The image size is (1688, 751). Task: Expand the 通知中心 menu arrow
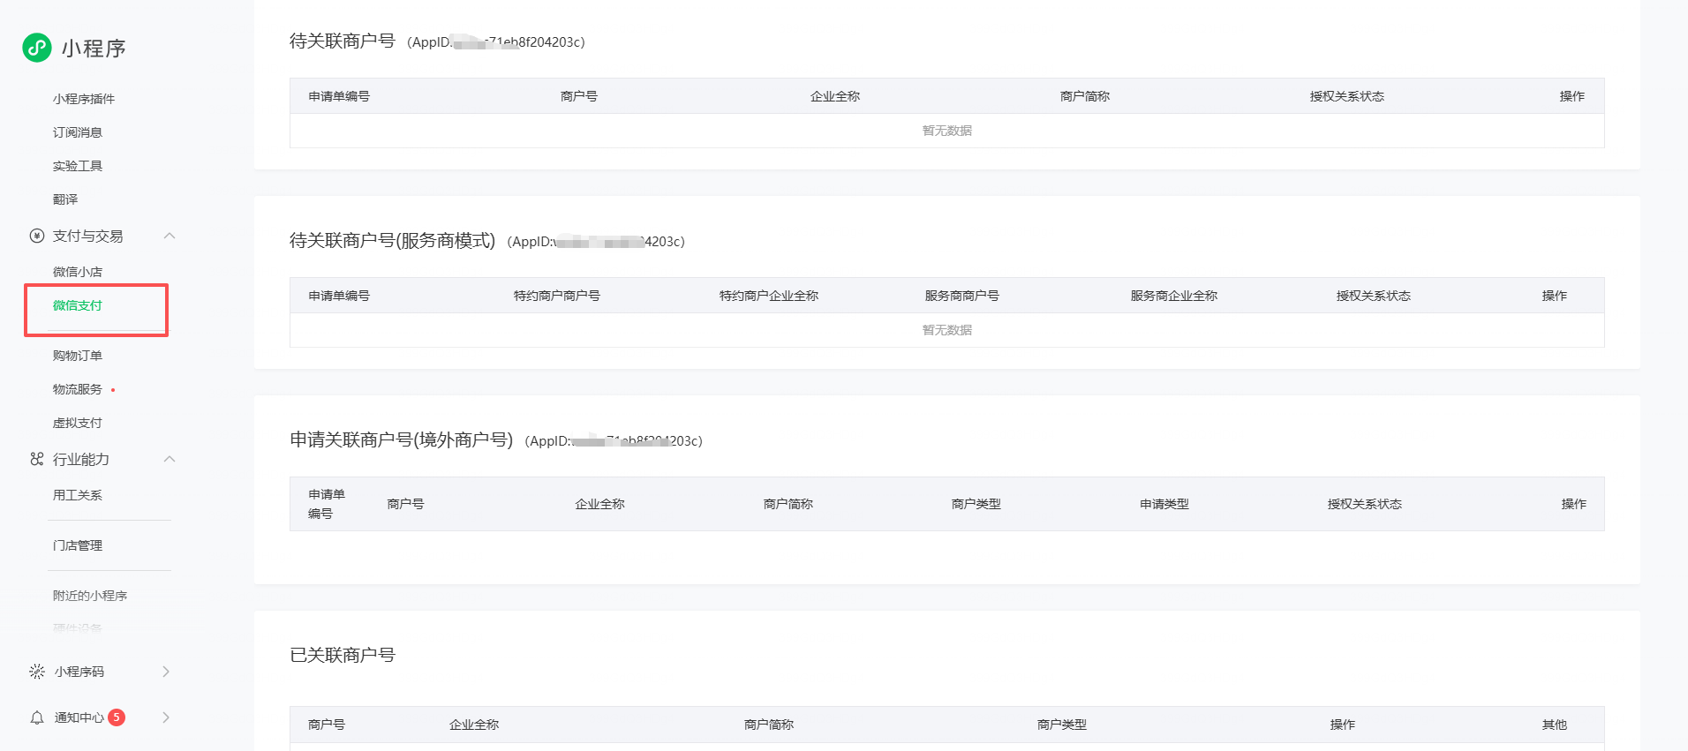click(x=166, y=717)
